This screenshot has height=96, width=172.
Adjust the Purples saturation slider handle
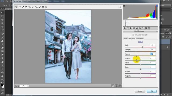(x=140, y=74)
